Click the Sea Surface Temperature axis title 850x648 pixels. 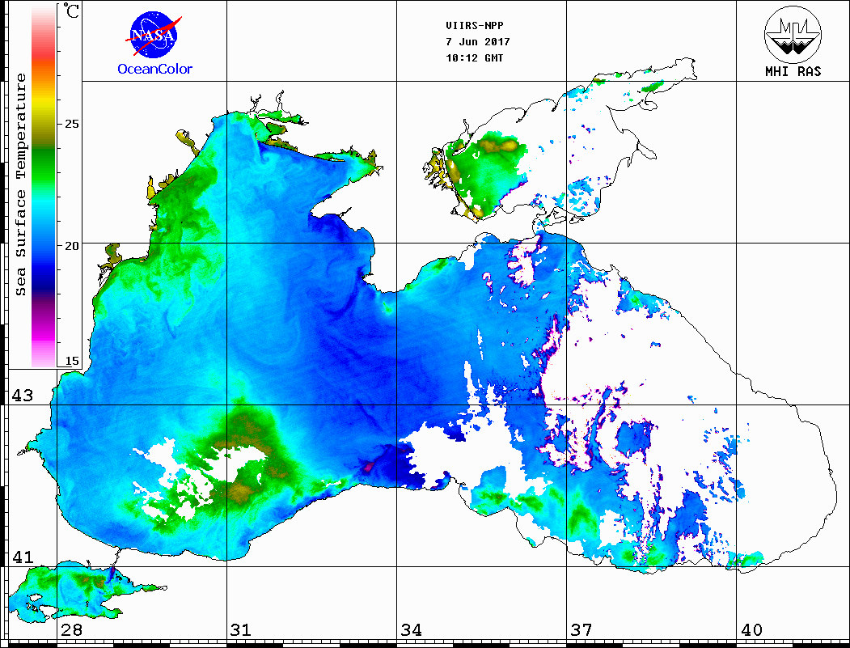[x=21, y=184]
